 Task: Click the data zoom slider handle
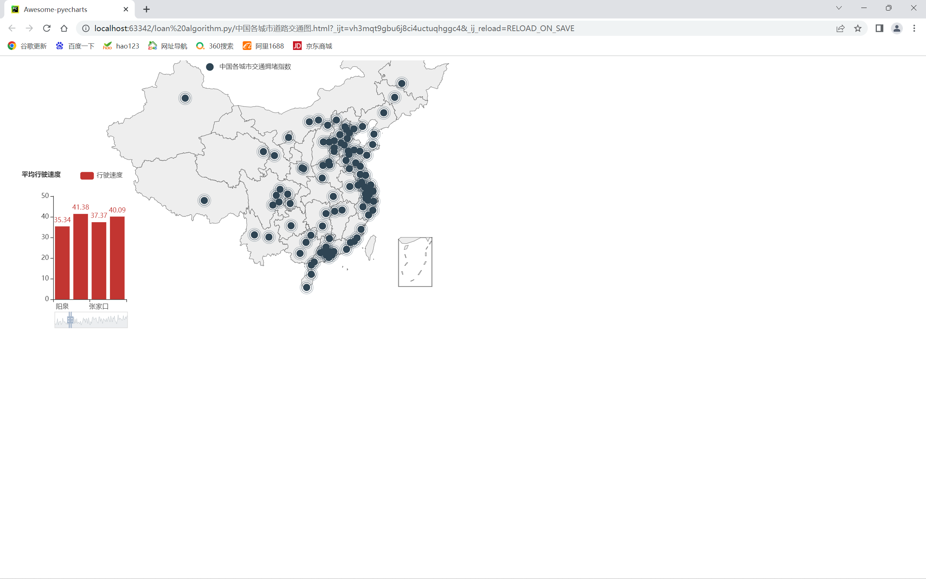pos(70,320)
